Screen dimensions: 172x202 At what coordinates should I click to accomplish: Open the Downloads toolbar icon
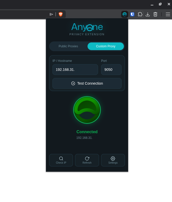(148, 14)
